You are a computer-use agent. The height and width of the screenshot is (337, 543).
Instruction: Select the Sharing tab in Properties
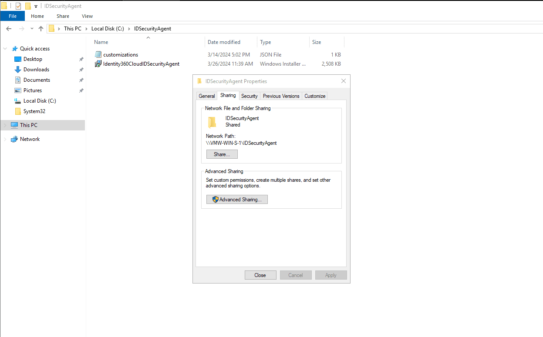coord(228,95)
